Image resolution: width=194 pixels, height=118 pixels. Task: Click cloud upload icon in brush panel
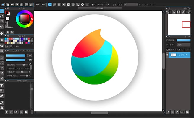[7, 112]
